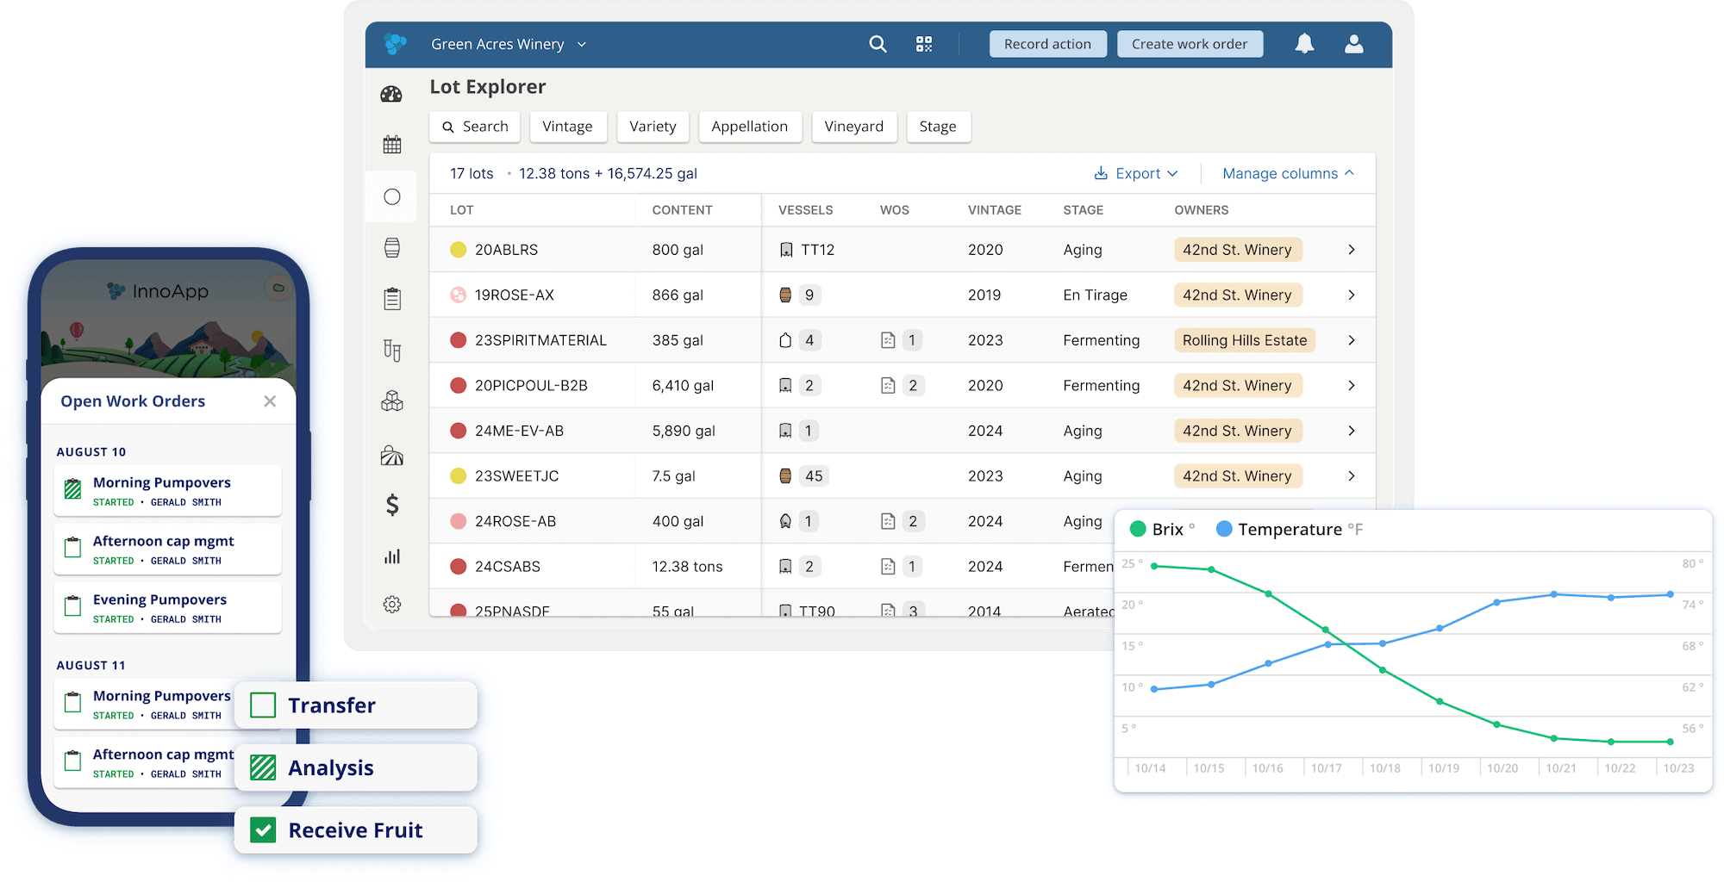Filter lots by Vintage
Screen dimensions: 1724x882
point(567,127)
